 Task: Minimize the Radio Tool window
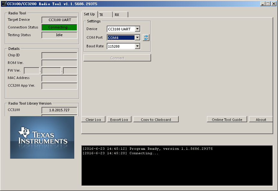point(263,4)
